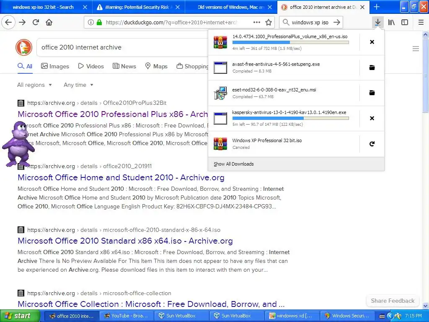
Task: Open 'Microsoft Office 2010 Standard x86 x64.iso' result
Action: 125,241
